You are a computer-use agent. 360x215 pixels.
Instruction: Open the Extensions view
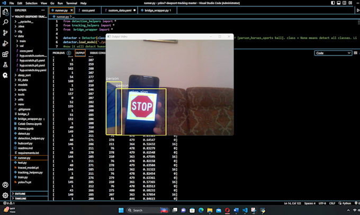[5, 54]
